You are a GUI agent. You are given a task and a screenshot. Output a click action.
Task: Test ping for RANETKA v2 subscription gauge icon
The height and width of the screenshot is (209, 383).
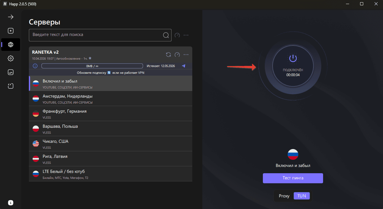(177, 55)
